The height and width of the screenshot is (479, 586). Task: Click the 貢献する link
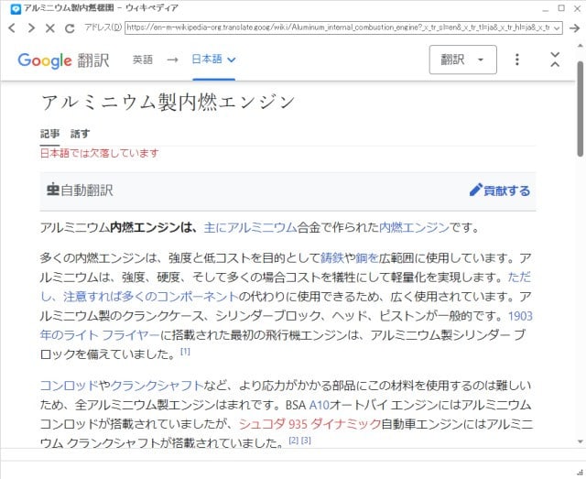click(506, 191)
